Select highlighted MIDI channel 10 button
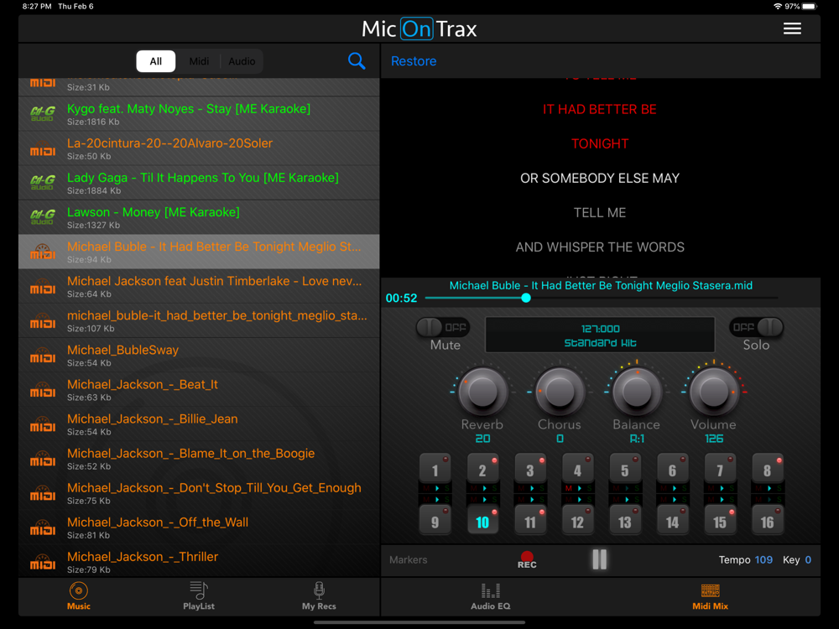839x629 pixels. point(482,521)
